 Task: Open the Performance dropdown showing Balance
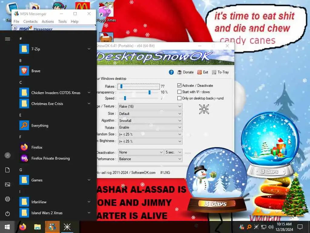[x=150, y=159]
